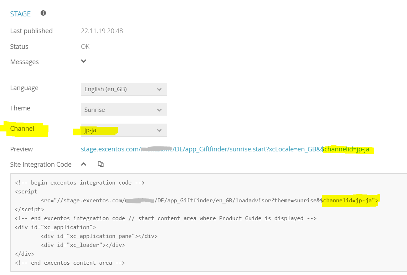Click the Channel label

[x=22, y=129]
